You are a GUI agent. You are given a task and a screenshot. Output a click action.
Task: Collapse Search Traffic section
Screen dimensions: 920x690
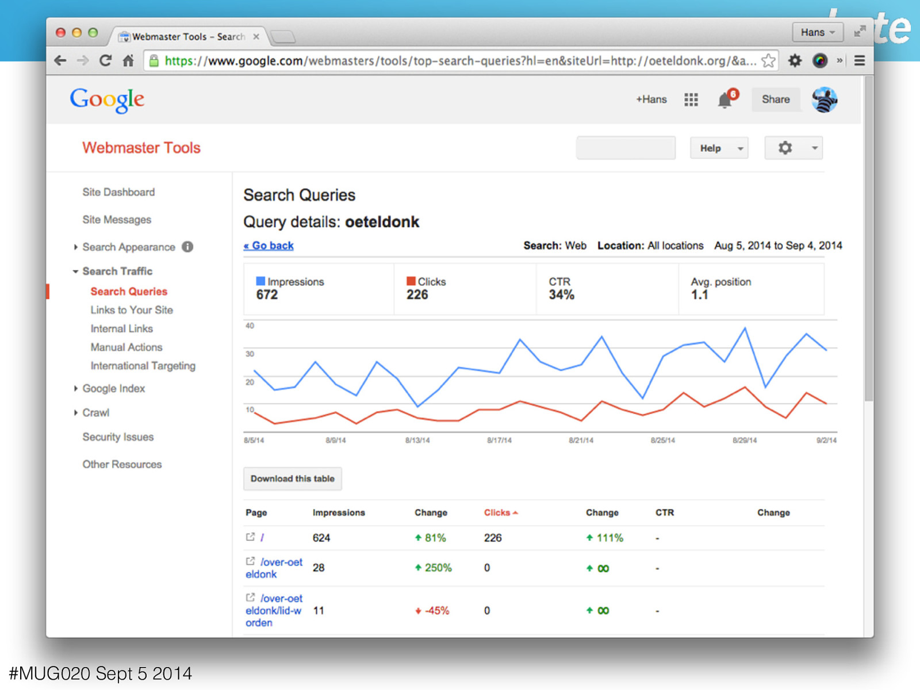click(x=75, y=271)
